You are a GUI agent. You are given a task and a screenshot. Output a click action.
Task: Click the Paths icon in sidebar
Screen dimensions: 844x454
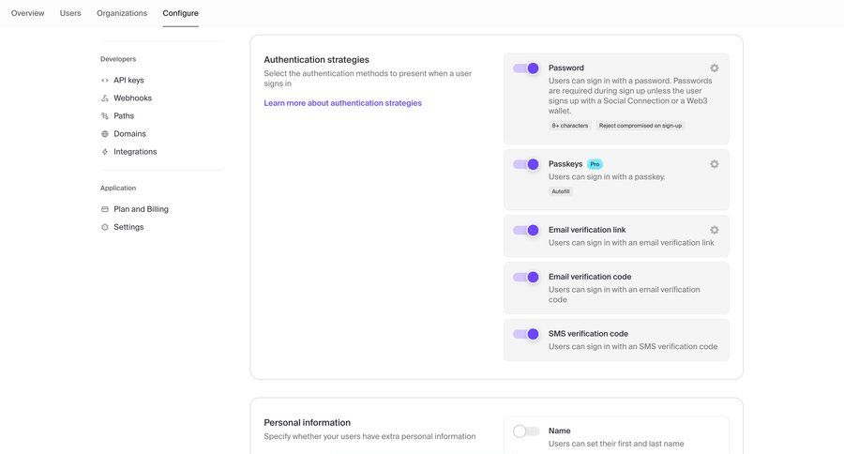tap(104, 115)
